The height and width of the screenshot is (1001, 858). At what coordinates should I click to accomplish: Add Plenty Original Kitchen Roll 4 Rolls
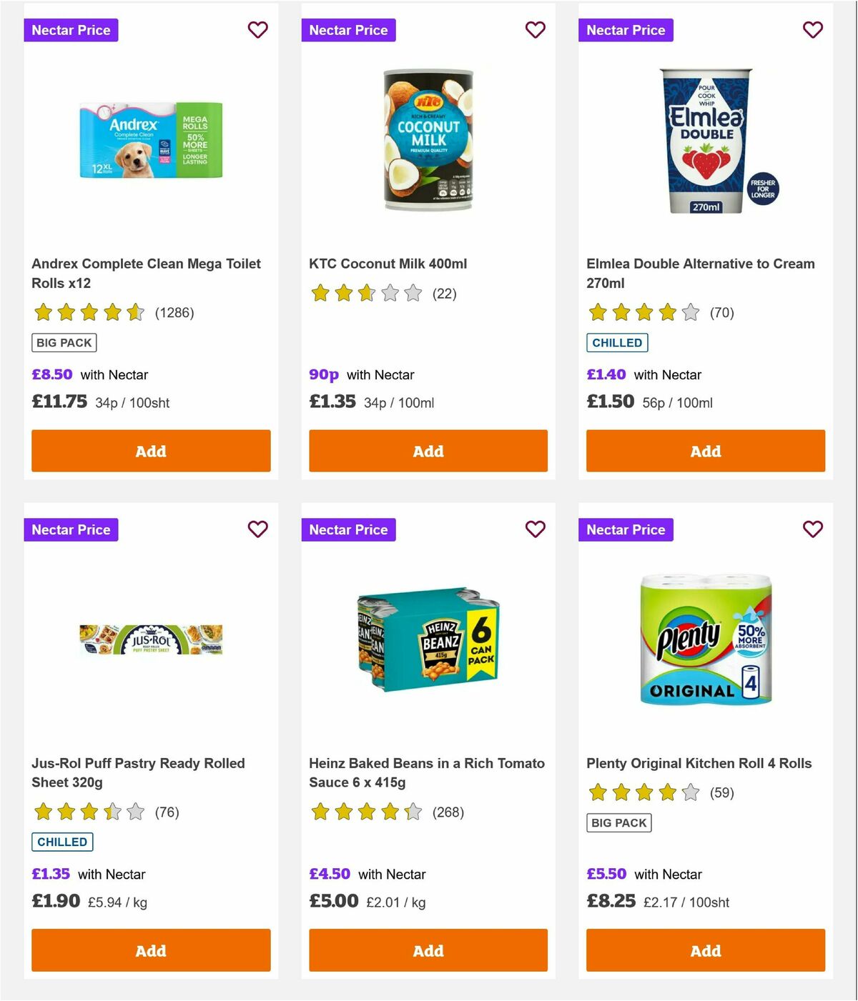pos(705,950)
